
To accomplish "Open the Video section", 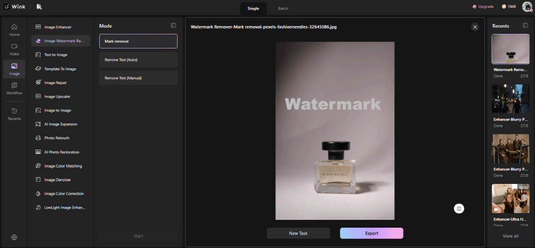I will [x=14, y=49].
